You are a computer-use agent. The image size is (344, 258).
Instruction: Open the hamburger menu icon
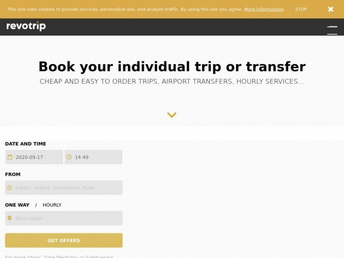tap(332, 30)
